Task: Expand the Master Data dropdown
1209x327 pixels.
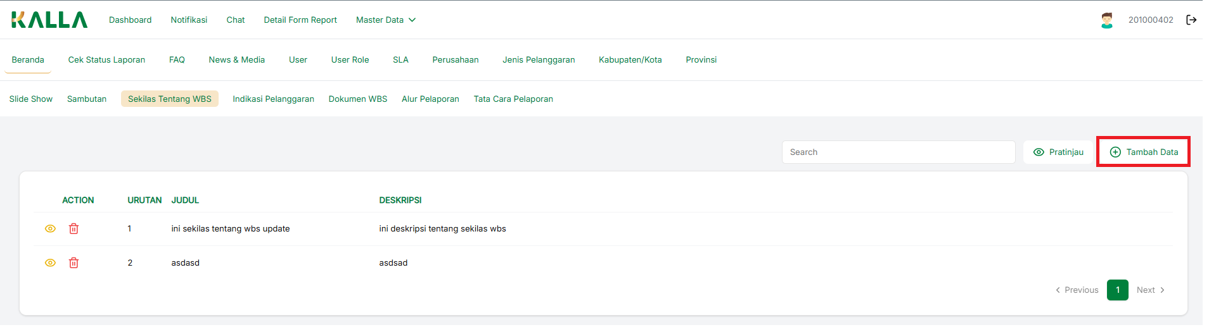Action: point(385,20)
